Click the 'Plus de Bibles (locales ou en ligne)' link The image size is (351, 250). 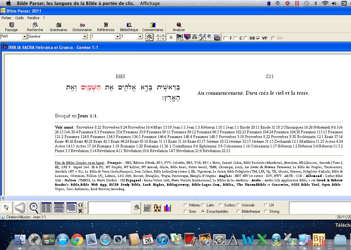[x=79, y=163]
